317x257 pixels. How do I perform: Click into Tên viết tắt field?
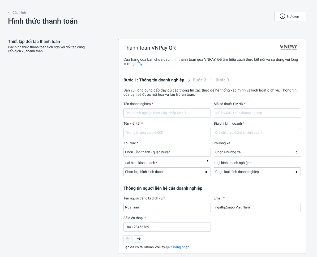click(167, 133)
